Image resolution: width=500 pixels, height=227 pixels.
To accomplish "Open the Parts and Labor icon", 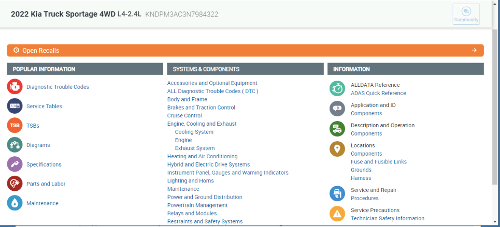I will click(x=15, y=184).
